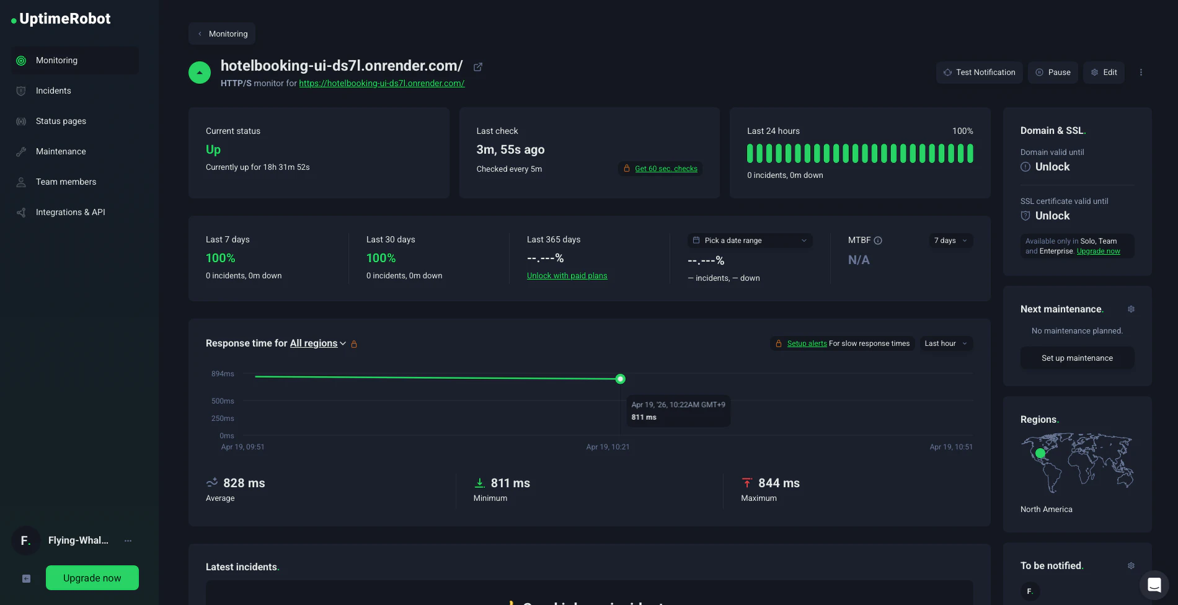This screenshot has width=1178, height=605.
Task: Expand the All regions selector
Action: click(318, 343)
